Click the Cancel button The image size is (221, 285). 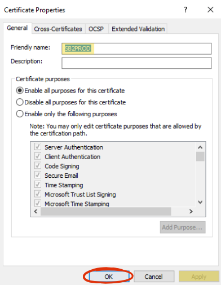154,277
